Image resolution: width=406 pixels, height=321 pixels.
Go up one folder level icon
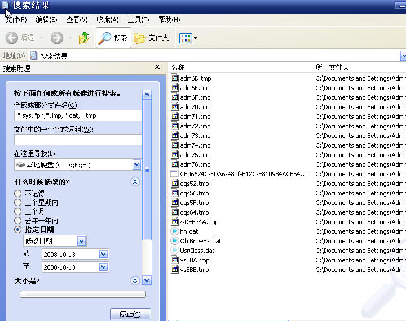pos(84,38)
